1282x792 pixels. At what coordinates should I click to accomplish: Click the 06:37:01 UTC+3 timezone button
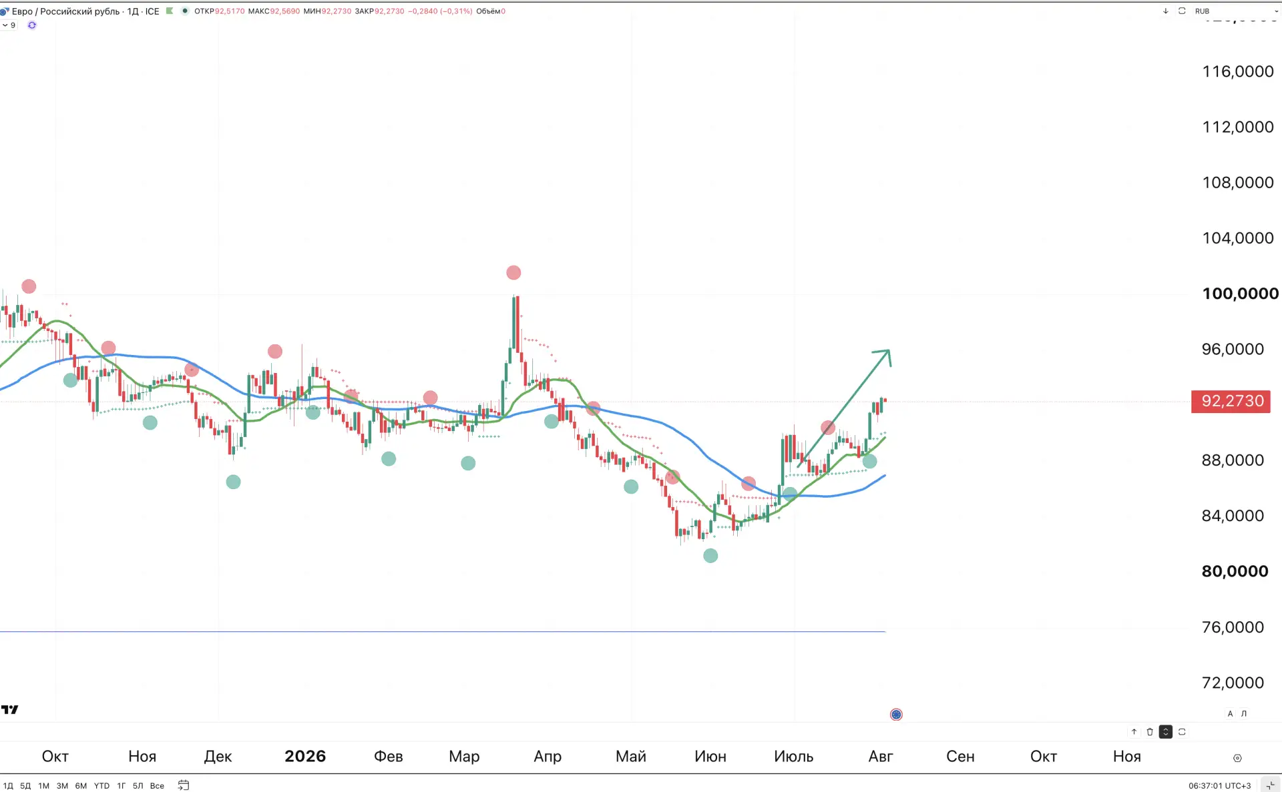(1219, 786)
